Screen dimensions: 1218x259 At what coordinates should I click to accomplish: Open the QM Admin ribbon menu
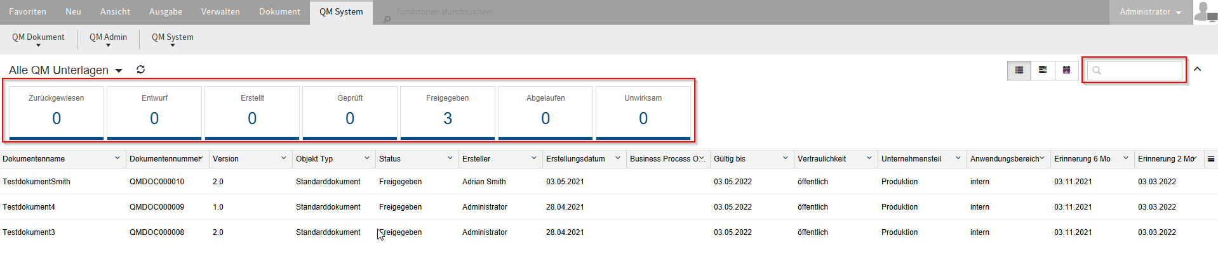108,39
